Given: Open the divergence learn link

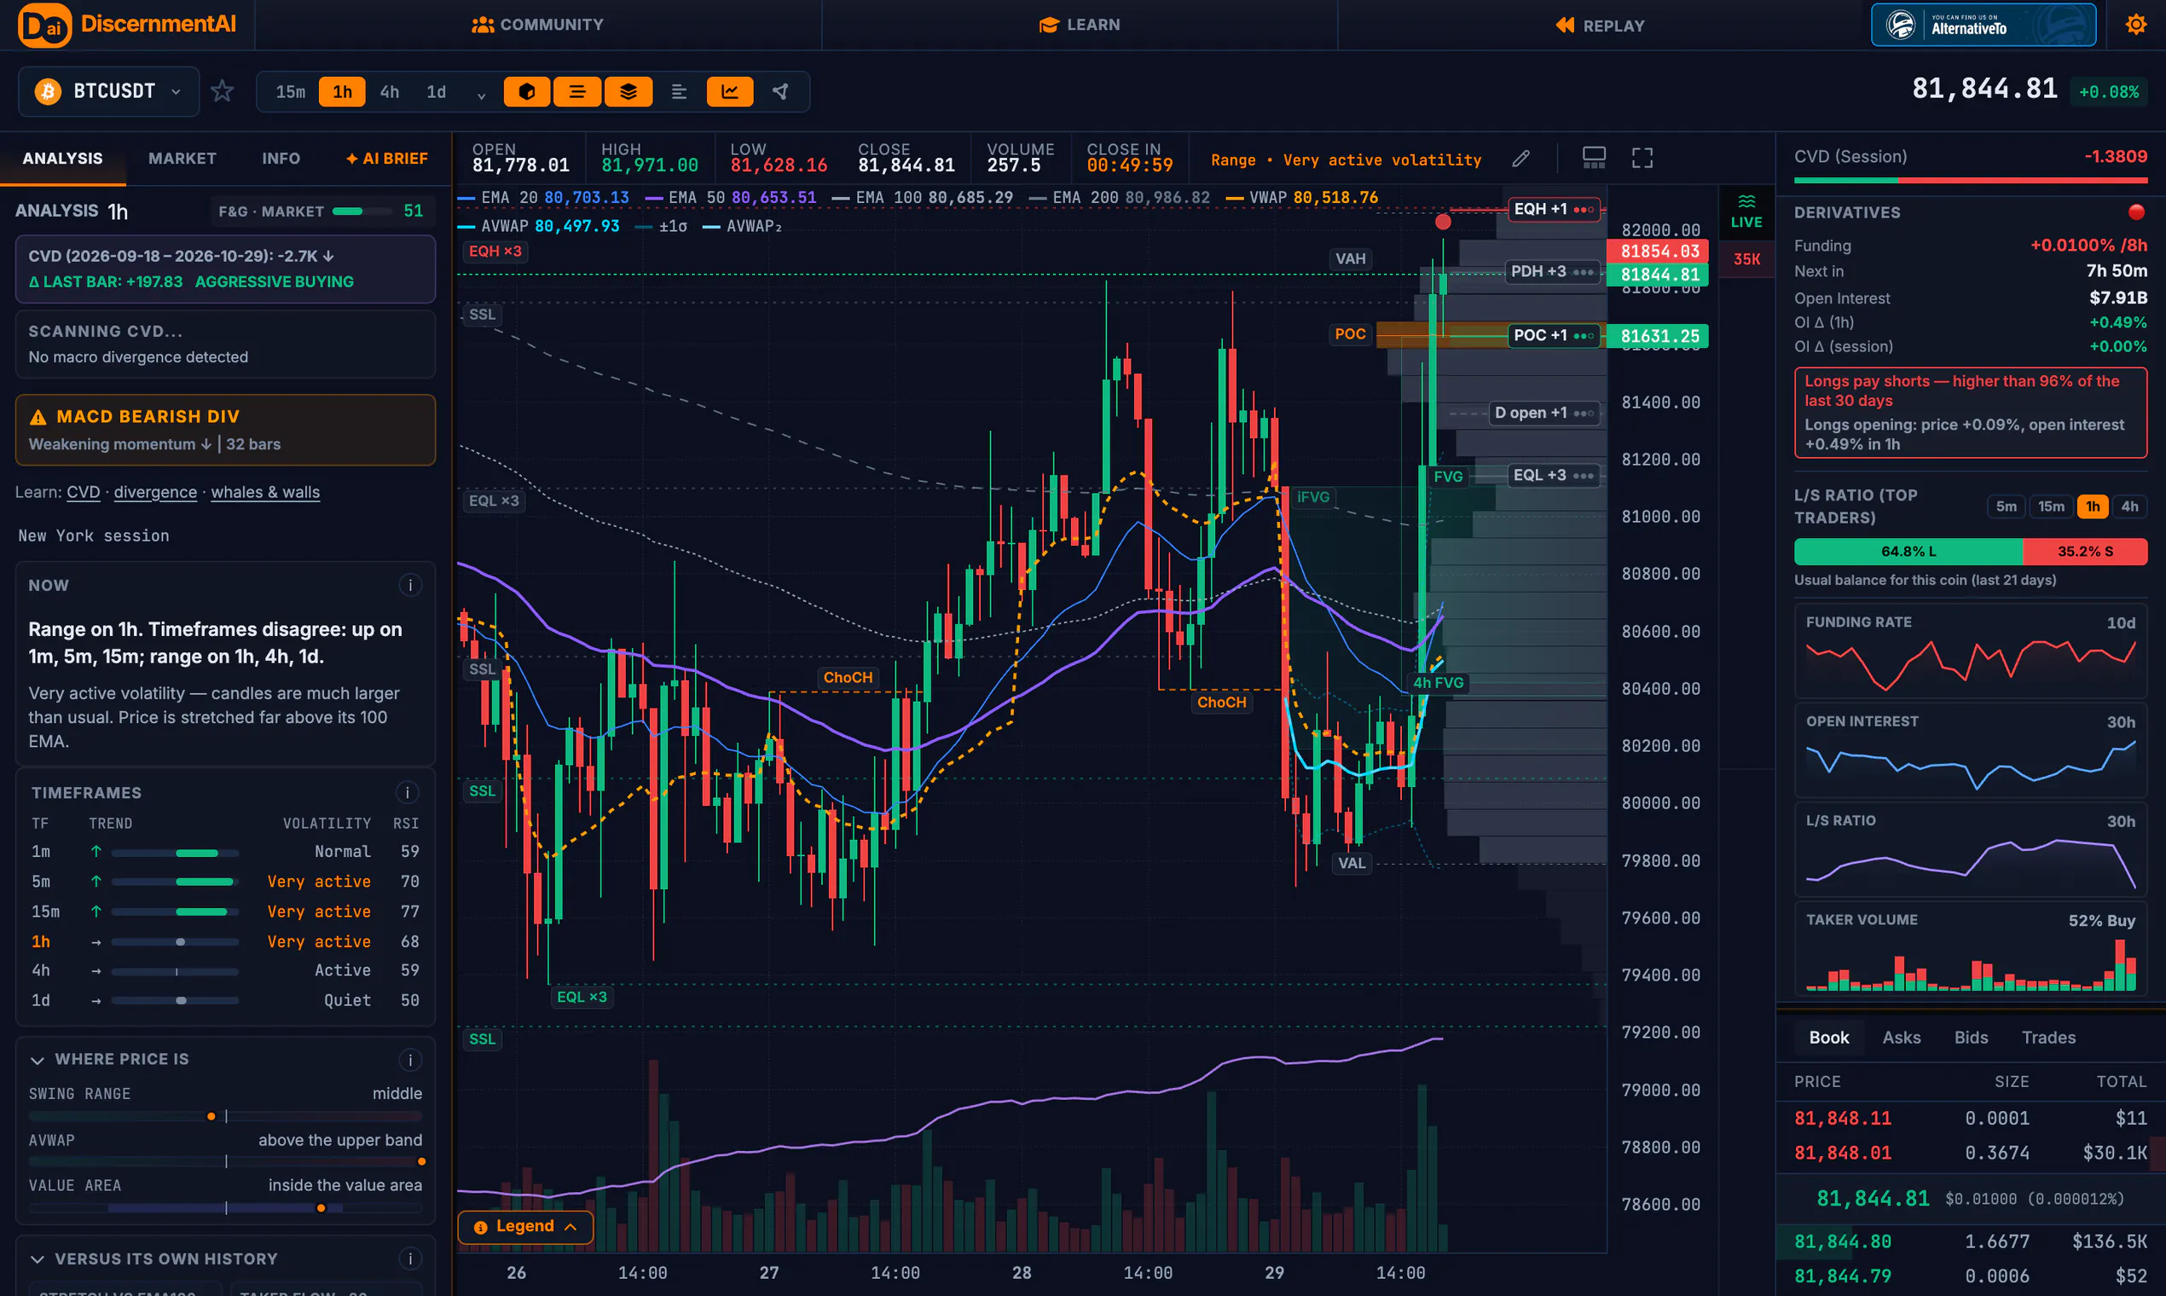Looking at the screenshot, I should pos(155,493).
